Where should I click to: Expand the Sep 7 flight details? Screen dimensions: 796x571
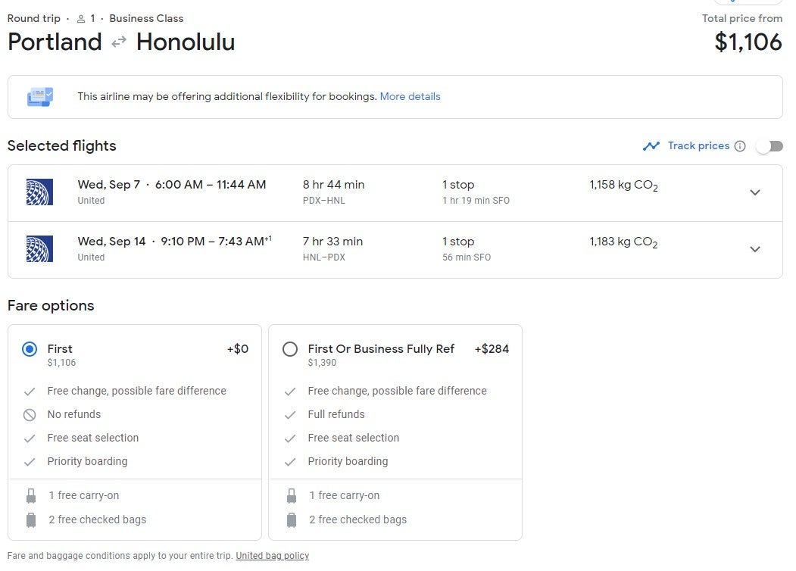click(754, 192)
